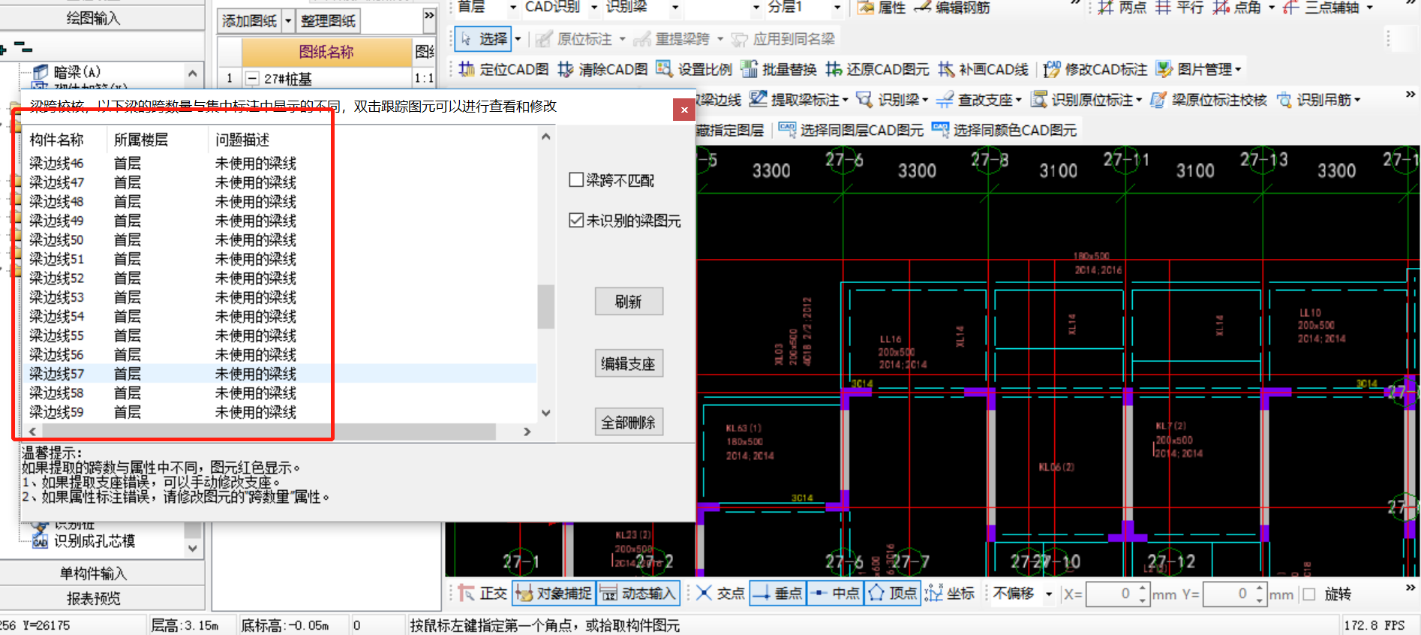
Task: Toggle 动态输入 dynamic input
Action: (x=638, y=593)
